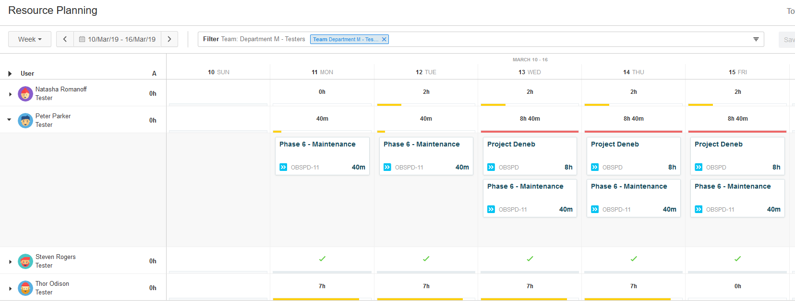Open the calendar date range picker
Viewport: 795px width, 304px height.
(x=117, y=39)
